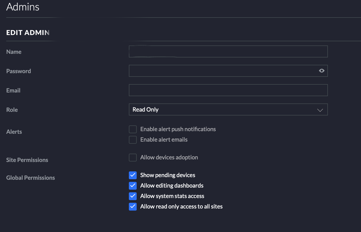Viewport: 361px width, 232px height.
Task: Uncheck Show pending devices
Action: (133, 175)
